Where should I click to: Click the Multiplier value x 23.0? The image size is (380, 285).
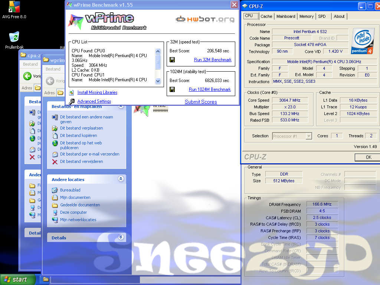coord(290,107)
